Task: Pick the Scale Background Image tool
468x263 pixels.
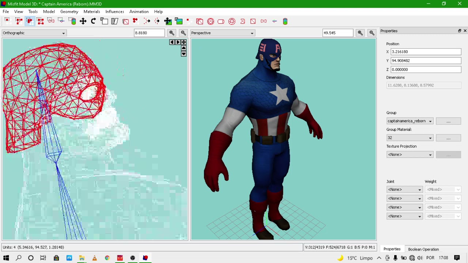Action: (x=178, y=21)
